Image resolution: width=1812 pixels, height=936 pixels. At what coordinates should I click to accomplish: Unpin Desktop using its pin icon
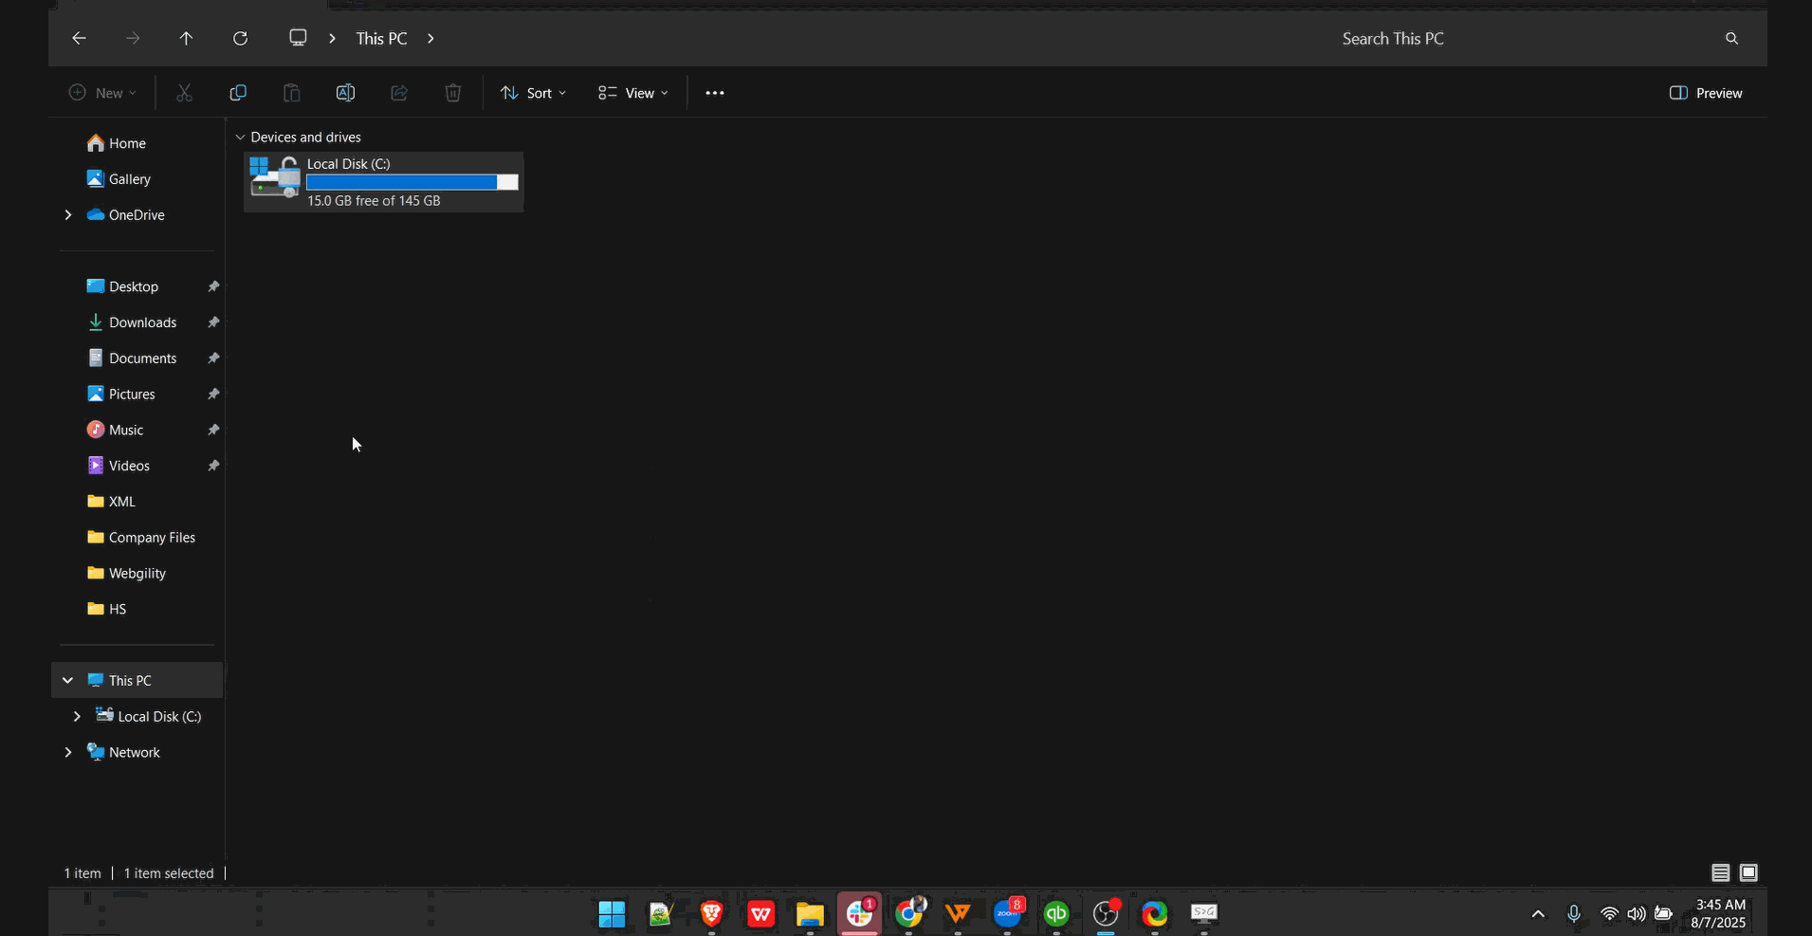pyautogui.click(x=213, y=286)
